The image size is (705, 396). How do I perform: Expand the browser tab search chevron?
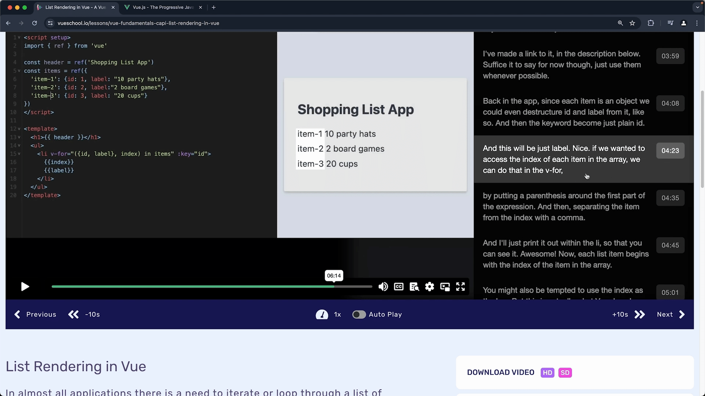coord(697,7)
